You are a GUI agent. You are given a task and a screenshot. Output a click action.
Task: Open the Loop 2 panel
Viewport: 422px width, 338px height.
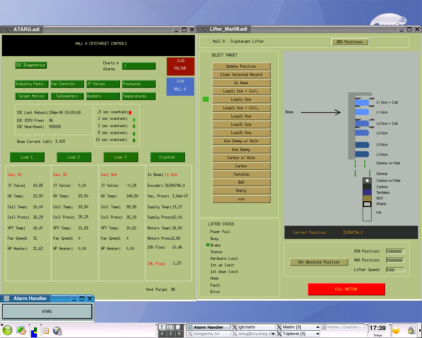74,157
